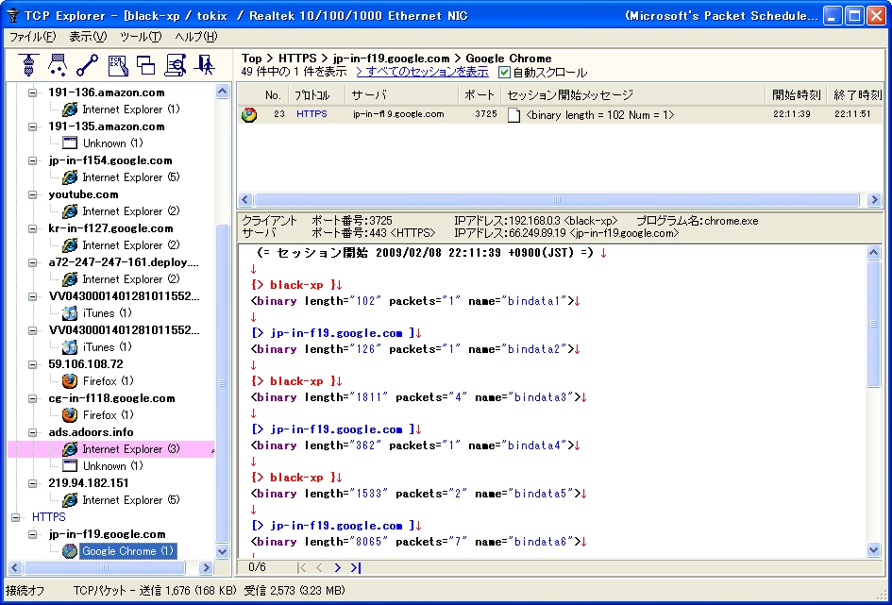Screen dimensions: 892x605
Task: Select the Google Chrome (1) tree item
Action: [x=126, y=551]
